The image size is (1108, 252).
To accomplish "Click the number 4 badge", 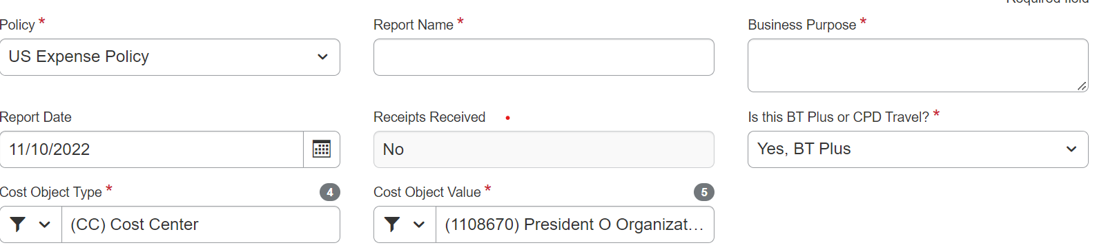I will click(x=330, y=192).
